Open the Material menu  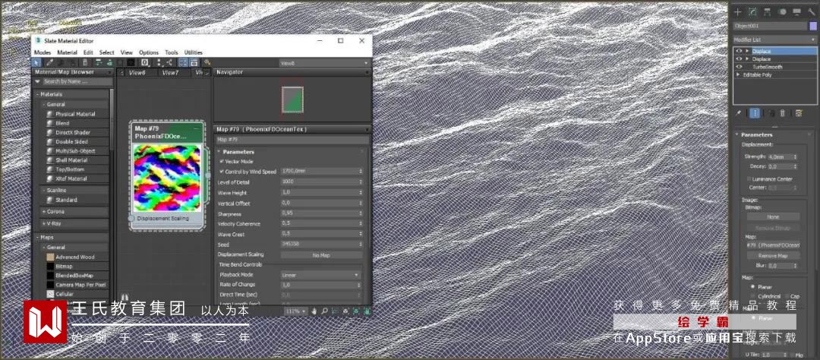click(67, 52)
